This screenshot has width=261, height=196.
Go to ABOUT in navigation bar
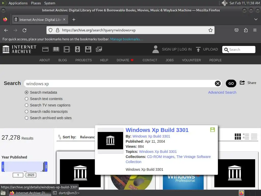(x=45, y=60)
